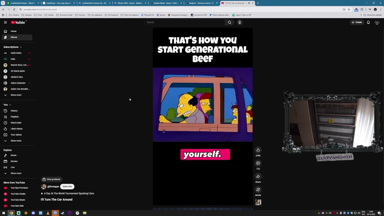
Task: Open Warner Bros. Ent... subscription channel
Action: [17, 65]
